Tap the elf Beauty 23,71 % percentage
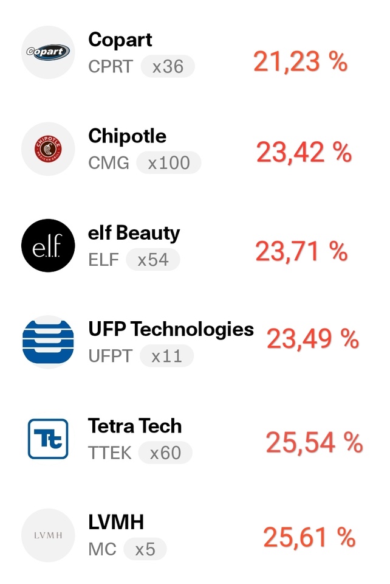The width and height of the screenshot is (390, 584). [x=301, y=251]
